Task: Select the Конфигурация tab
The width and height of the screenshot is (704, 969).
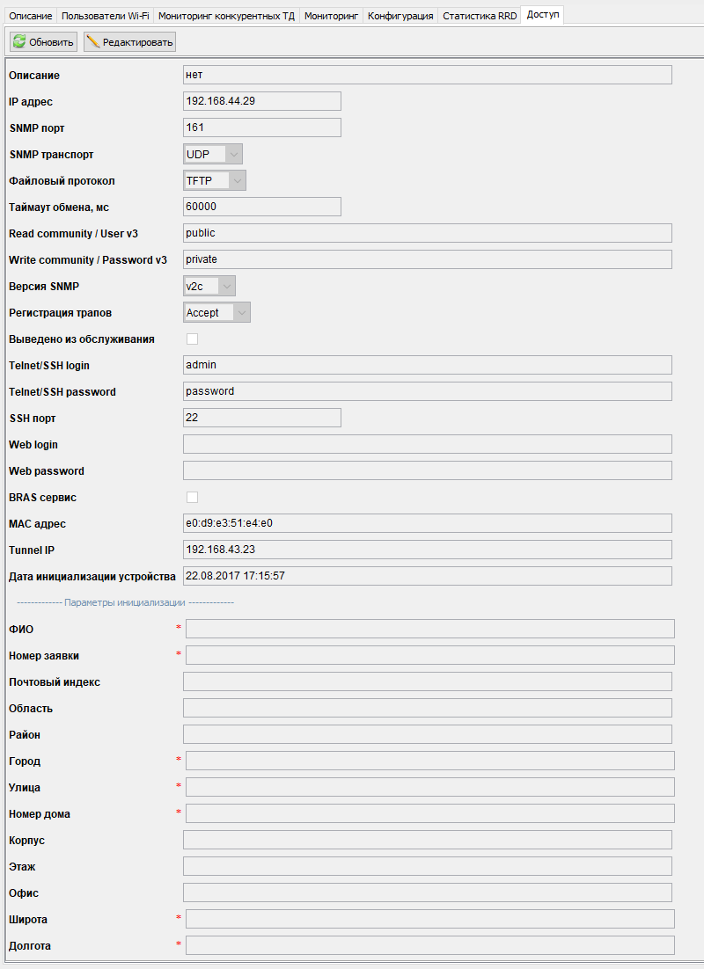Action: tap(400, 16)
